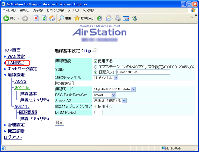199x152 pixels.
Task: Open highlighted 無線基本 under 802.11g
Action: [x=28, y=112]
